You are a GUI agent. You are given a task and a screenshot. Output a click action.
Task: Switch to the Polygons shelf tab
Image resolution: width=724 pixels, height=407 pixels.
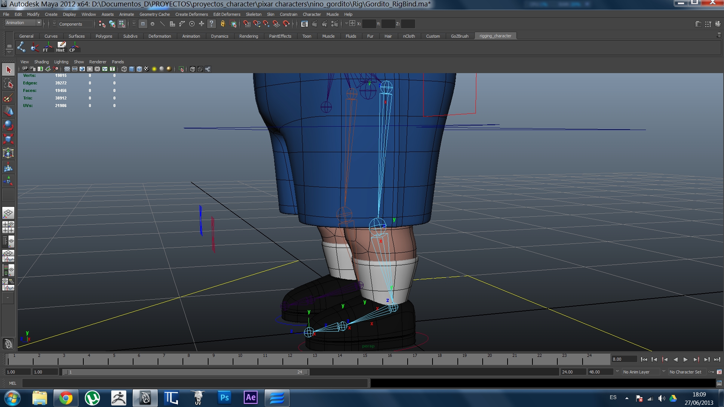coord(104,36)
